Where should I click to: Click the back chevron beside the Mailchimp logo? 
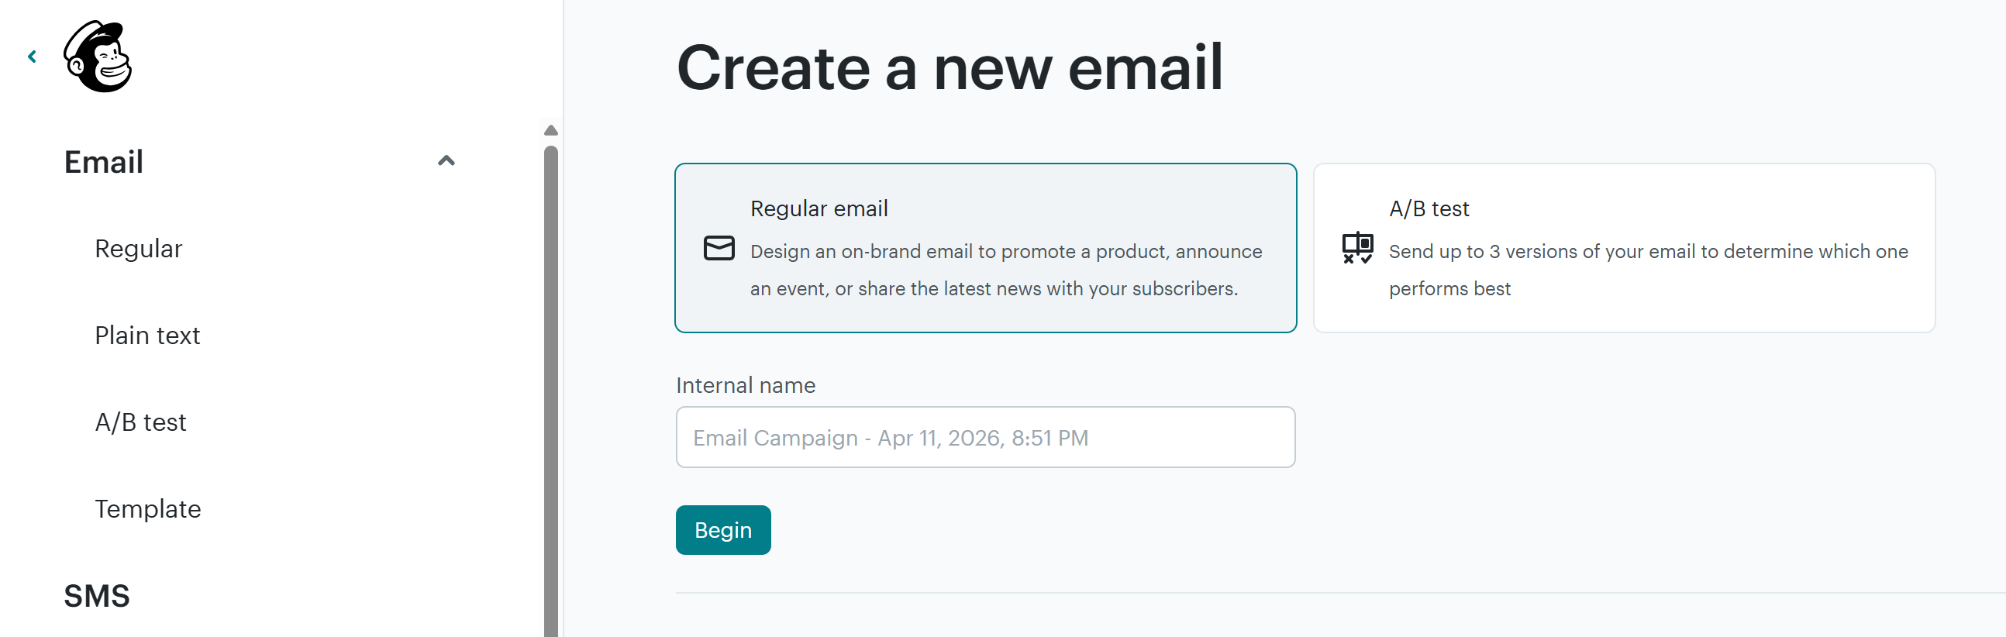click(32, 57)
